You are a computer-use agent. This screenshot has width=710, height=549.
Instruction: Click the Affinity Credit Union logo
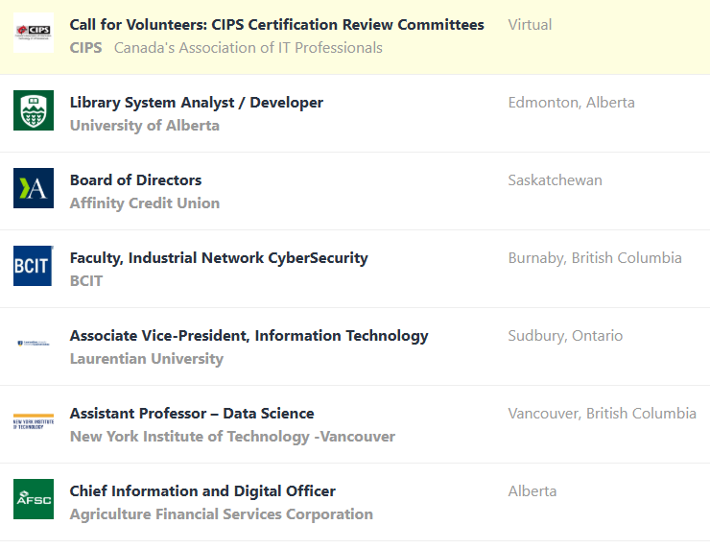click(34, 188)
